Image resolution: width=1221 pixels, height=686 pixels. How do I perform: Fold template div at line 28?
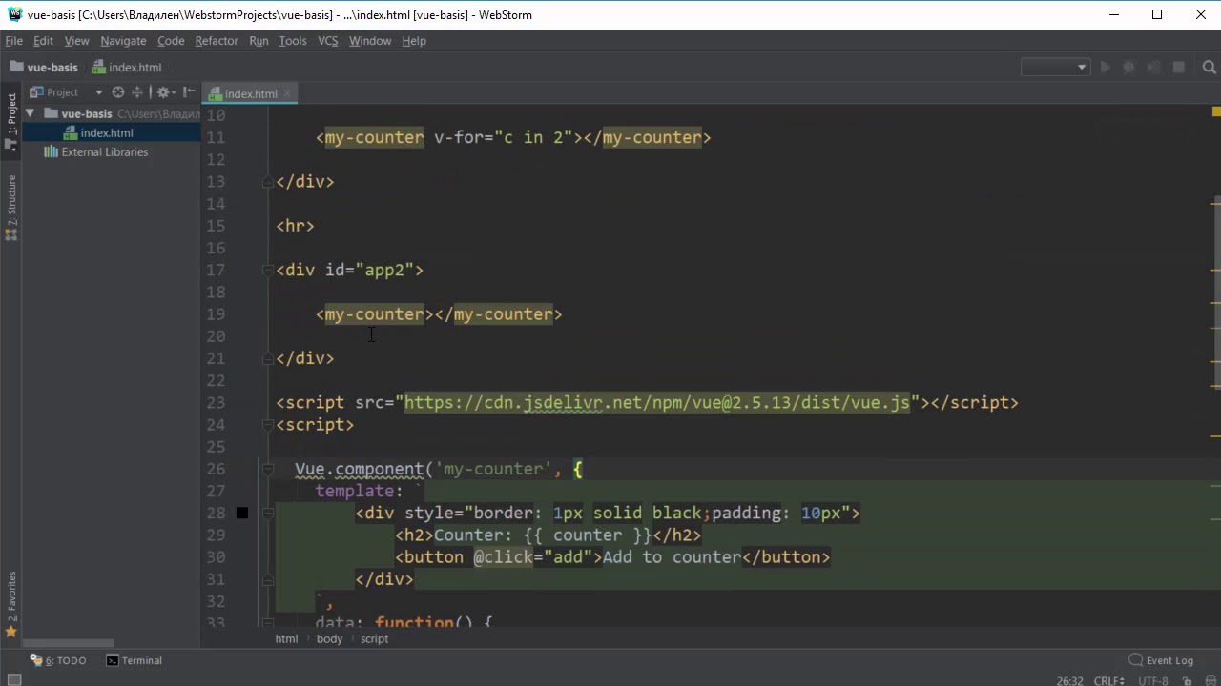(x=268, y=514)
